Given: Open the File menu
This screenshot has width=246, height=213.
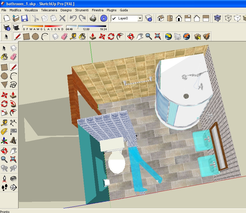Looking at the screenshot, I should pos(4,10).
